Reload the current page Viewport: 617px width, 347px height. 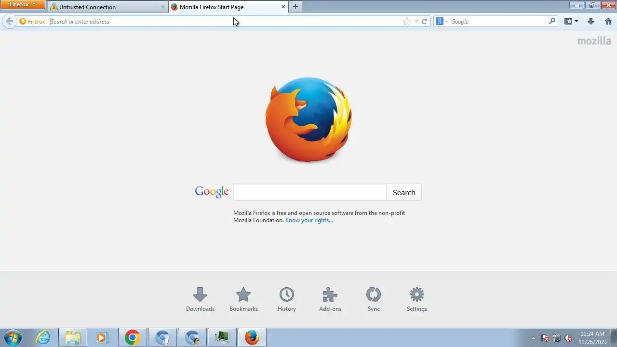point(425,21)
